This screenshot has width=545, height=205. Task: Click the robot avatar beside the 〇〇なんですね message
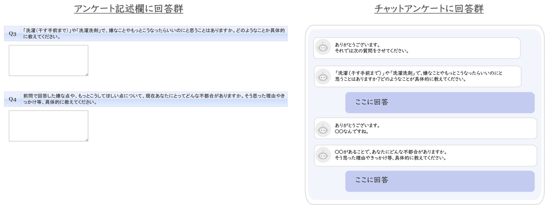pyautogui.click(x=323, y=129)
